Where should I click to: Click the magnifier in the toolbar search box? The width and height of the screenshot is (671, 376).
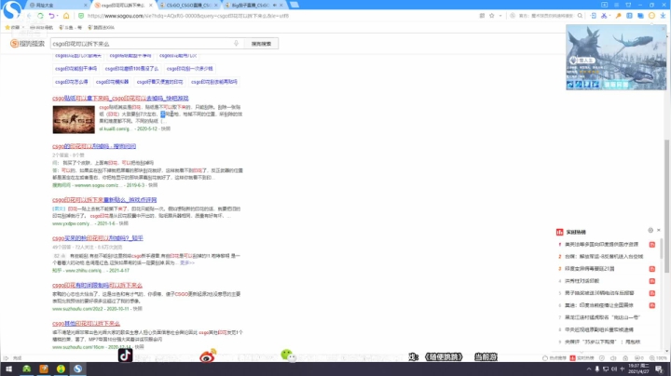tap(580, 16)
